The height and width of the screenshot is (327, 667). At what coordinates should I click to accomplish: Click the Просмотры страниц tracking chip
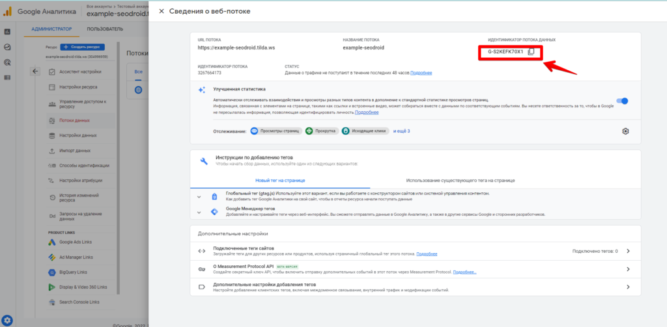pos(276,131)
